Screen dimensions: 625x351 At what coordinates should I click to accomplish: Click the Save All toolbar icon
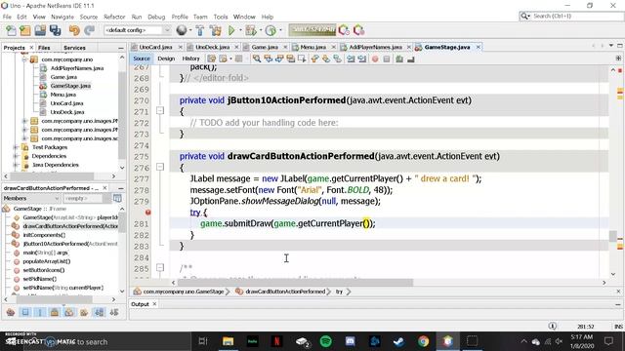[55, 30]
